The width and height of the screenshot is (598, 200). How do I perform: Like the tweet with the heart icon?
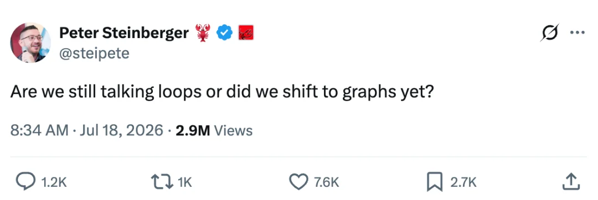pyautogui.click(x=299, y=182)
